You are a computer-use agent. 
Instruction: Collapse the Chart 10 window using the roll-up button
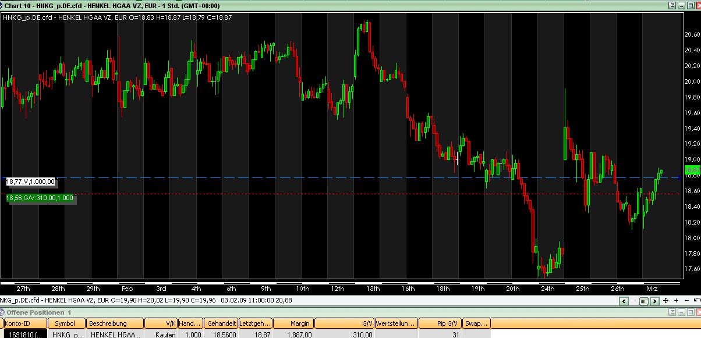[671, 5]
